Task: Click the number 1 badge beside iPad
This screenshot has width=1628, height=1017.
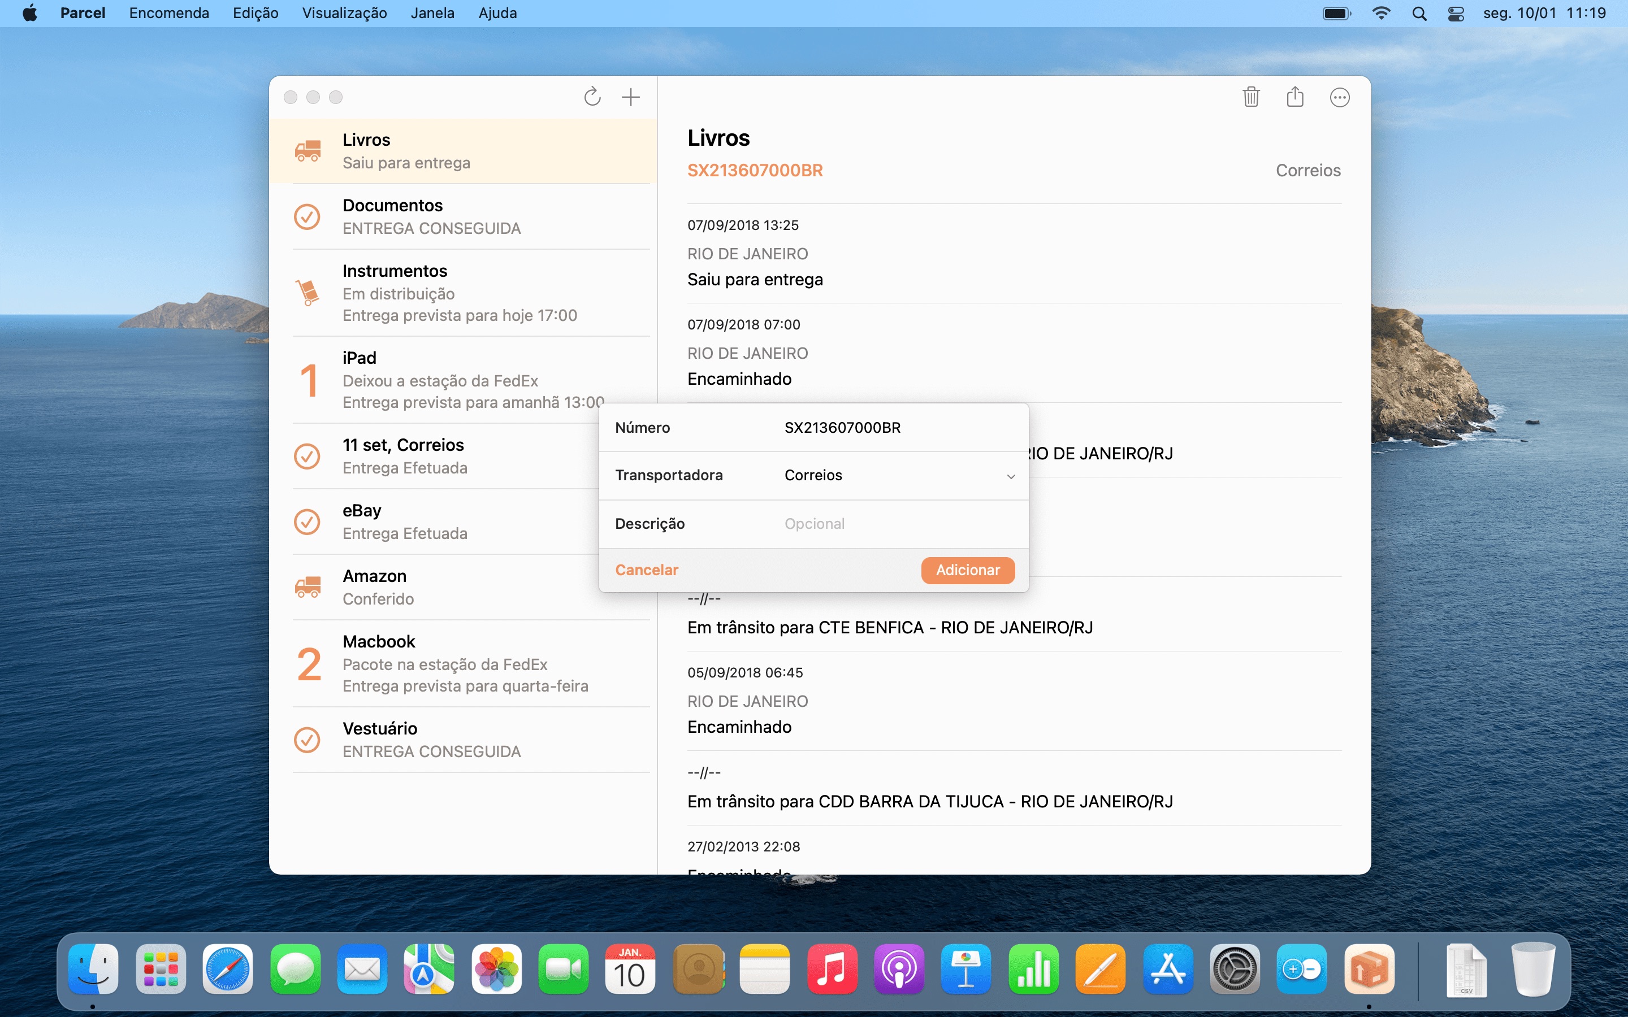Action: click(309, 380)
